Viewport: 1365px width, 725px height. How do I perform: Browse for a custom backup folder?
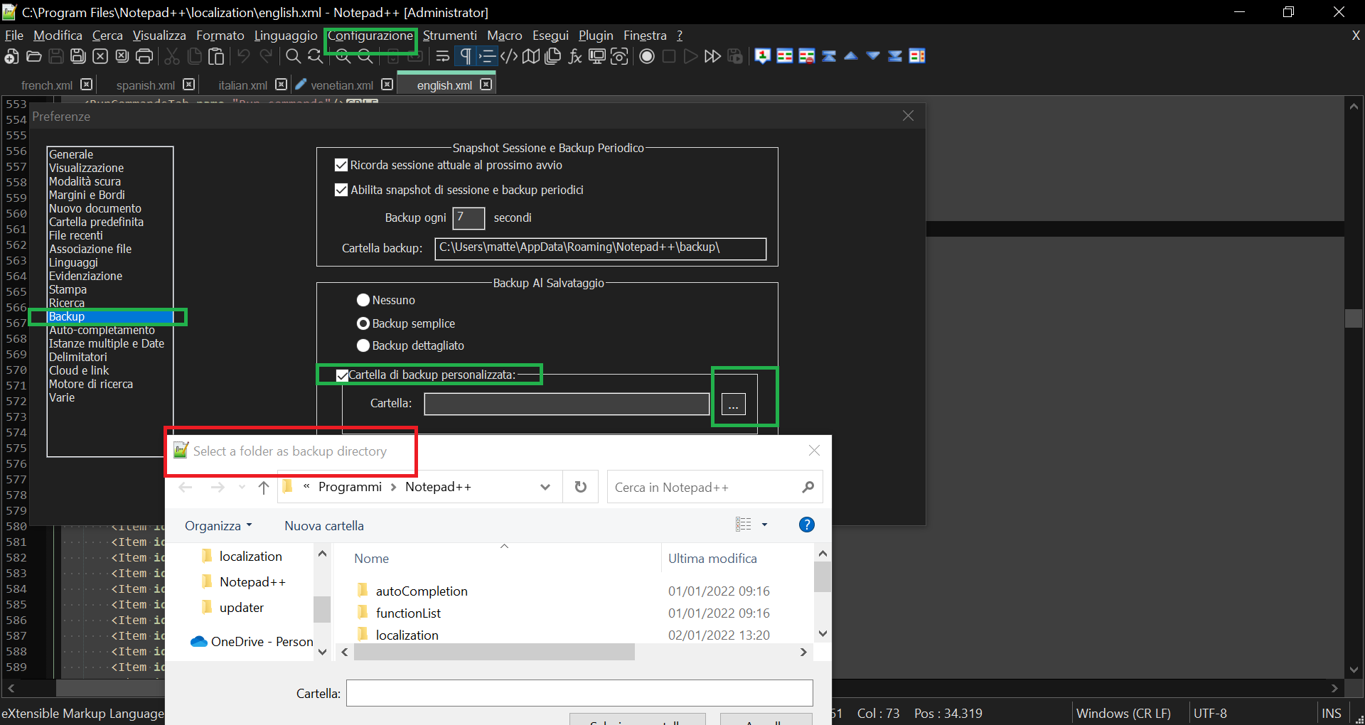(733, 404)
